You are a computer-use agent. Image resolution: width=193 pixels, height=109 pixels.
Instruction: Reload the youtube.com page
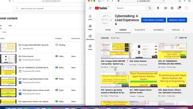[x=163, y=1]
